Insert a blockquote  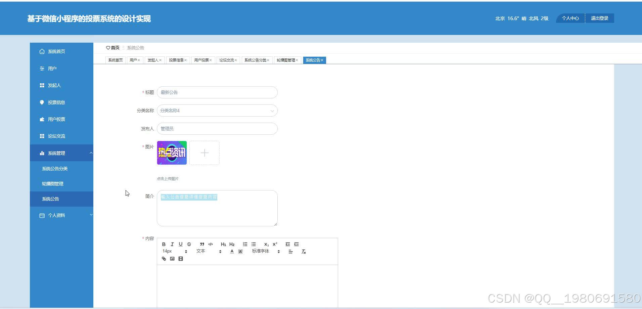pyautogui.click(x=202, y=244)
